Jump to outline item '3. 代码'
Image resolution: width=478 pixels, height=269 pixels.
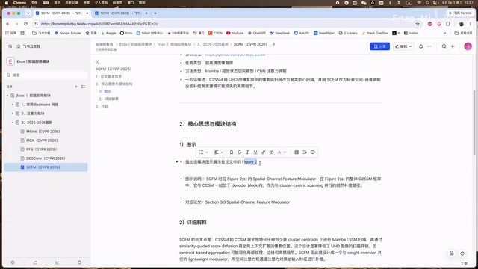click(x=102, y=106)
